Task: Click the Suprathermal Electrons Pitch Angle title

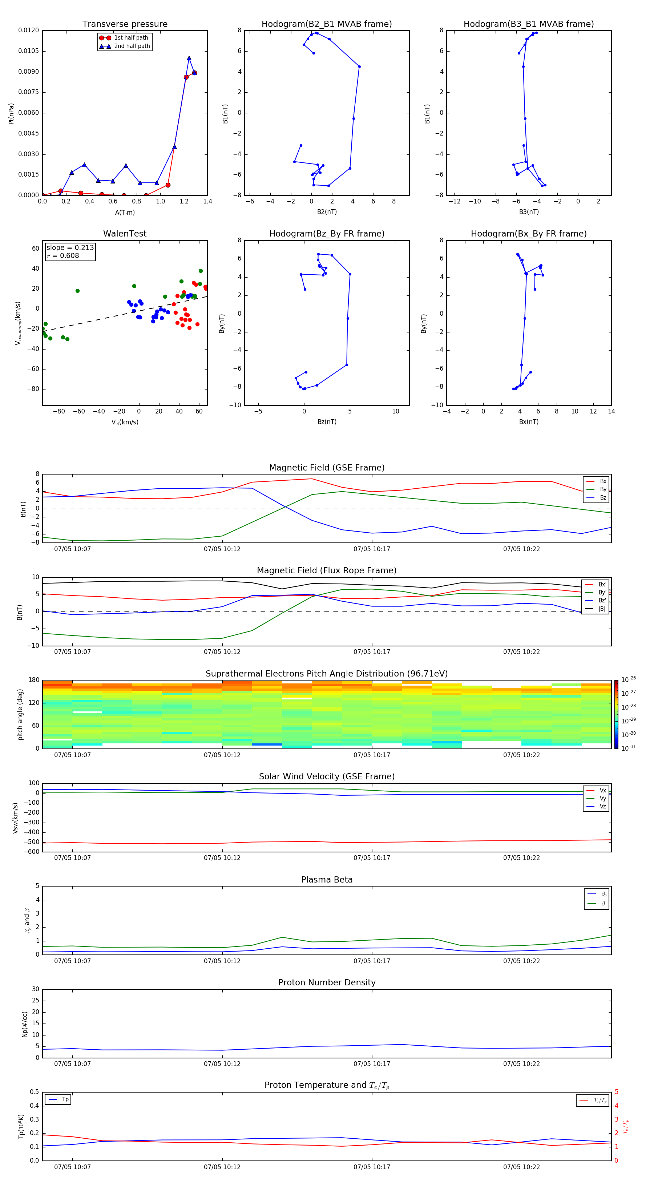Action: point(327,674)
